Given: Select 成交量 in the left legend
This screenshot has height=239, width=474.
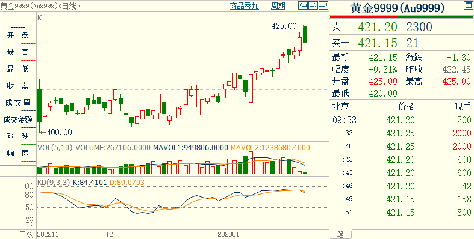Looking at the screenshot, I should click(x=18, y=103).
